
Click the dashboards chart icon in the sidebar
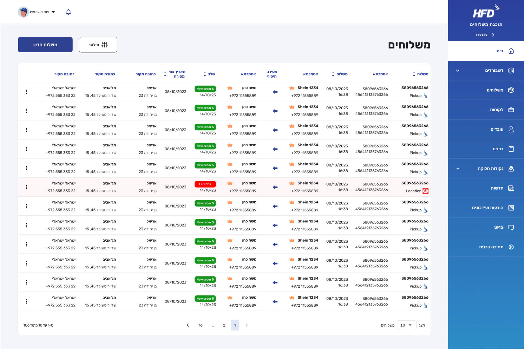point(511,71)
